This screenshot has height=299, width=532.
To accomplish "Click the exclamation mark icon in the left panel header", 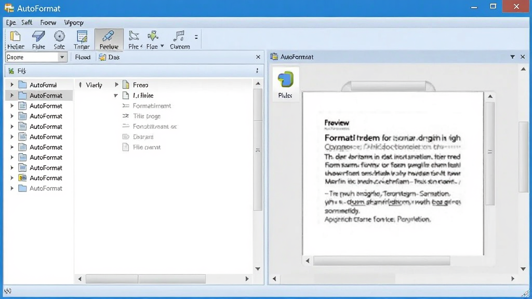I will (257, 71).
